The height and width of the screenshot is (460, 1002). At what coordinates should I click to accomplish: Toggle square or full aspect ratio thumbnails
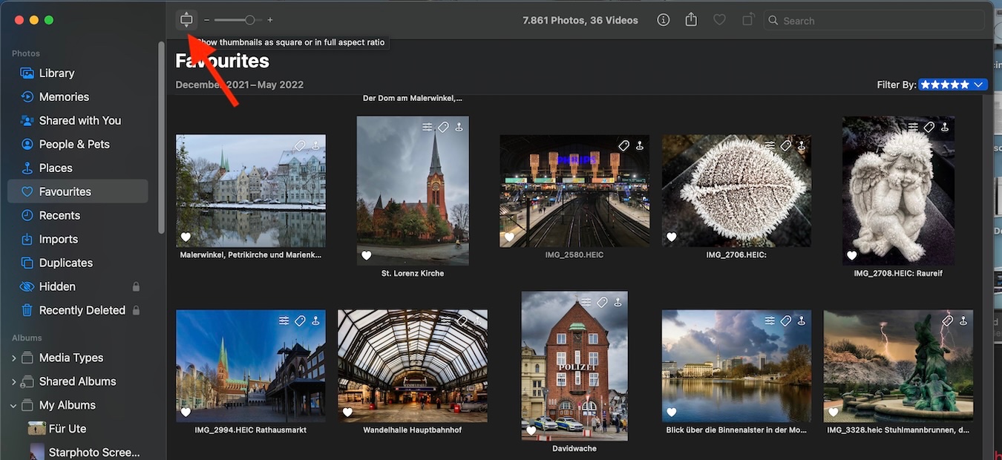point(186,20)
